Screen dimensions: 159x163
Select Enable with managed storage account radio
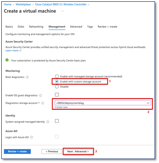57,76
